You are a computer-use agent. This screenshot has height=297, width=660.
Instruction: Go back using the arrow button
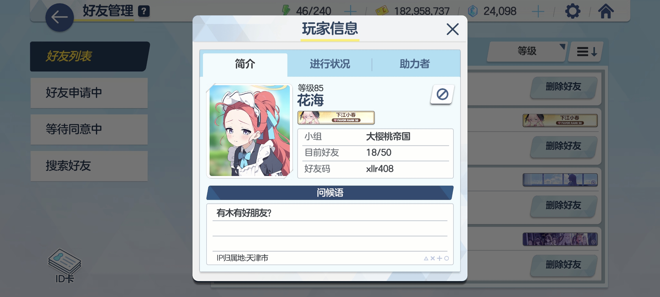[59, 17]
